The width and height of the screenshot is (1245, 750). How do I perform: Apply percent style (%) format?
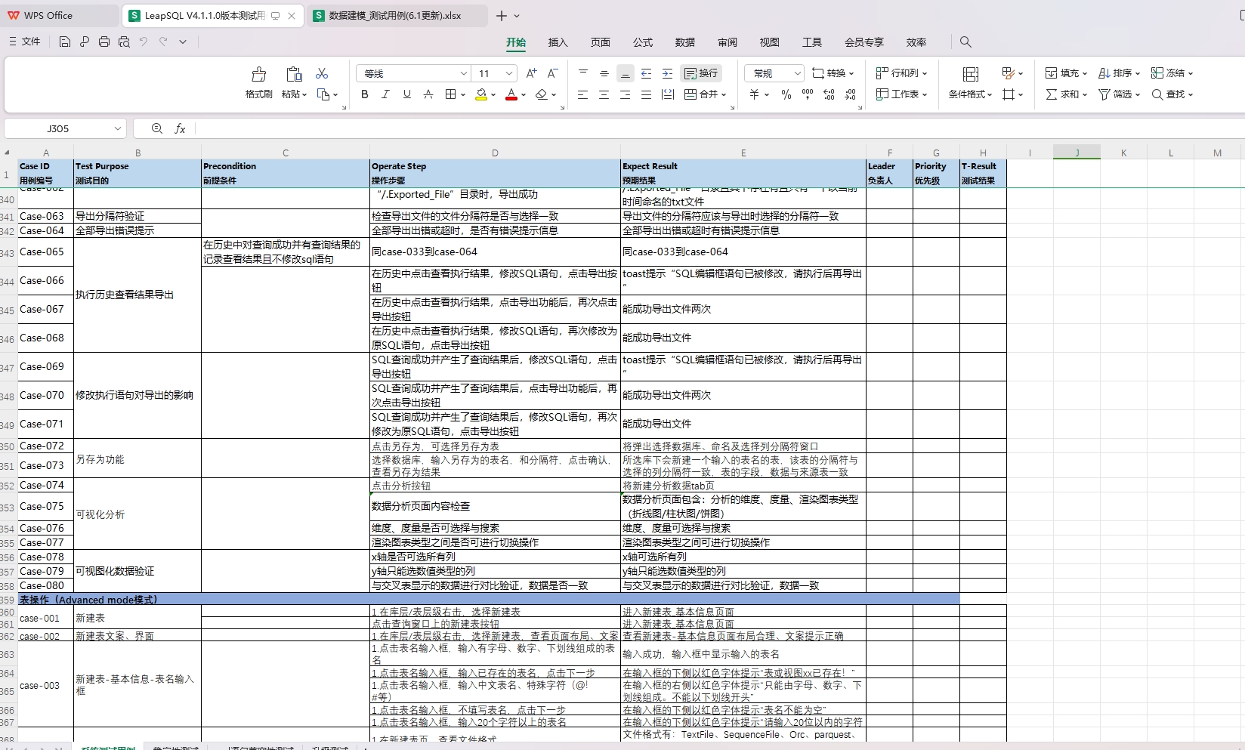[786, 94]
